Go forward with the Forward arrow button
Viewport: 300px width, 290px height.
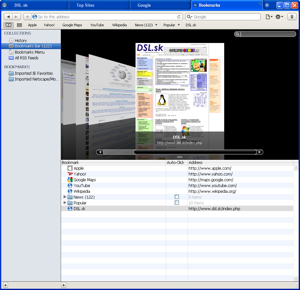coord(16,17)
